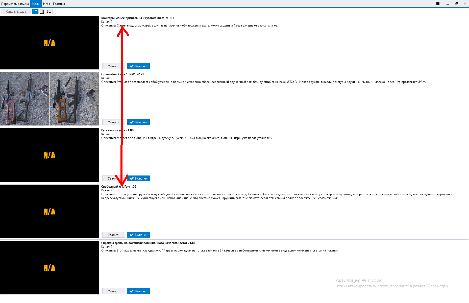469x303 pixels.
Task: Select PRM weapon pack left thumbnail image
Action: click(x=25, y=99)
